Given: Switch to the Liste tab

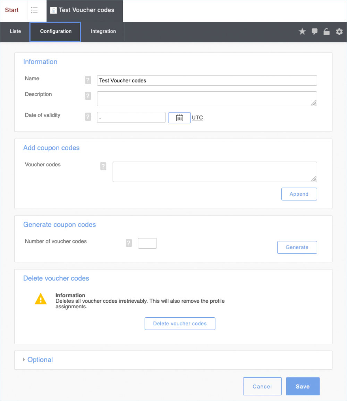Looking at the screenshot, I should pos(15,32).
